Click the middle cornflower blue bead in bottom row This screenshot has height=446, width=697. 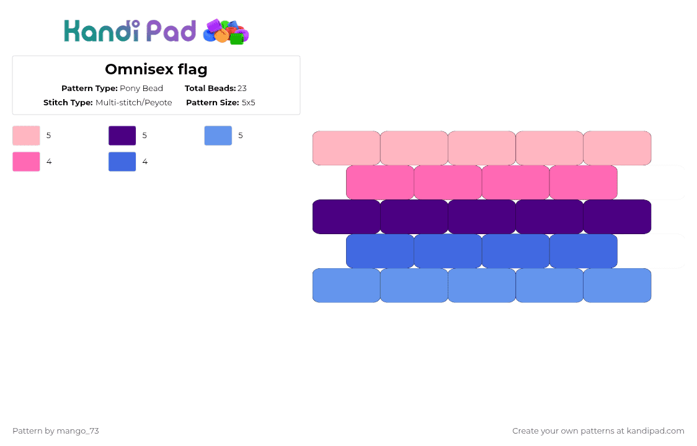(x=482, y=286)
